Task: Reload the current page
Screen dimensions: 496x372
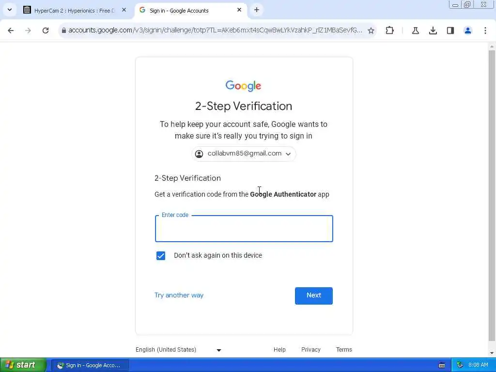Action: coord(46,31)
